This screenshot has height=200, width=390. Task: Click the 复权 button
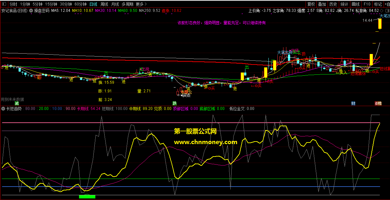(x=311, y=4)
